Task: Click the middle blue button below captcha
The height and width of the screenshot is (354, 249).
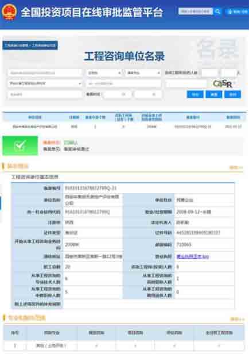Action: coord(214,94)
